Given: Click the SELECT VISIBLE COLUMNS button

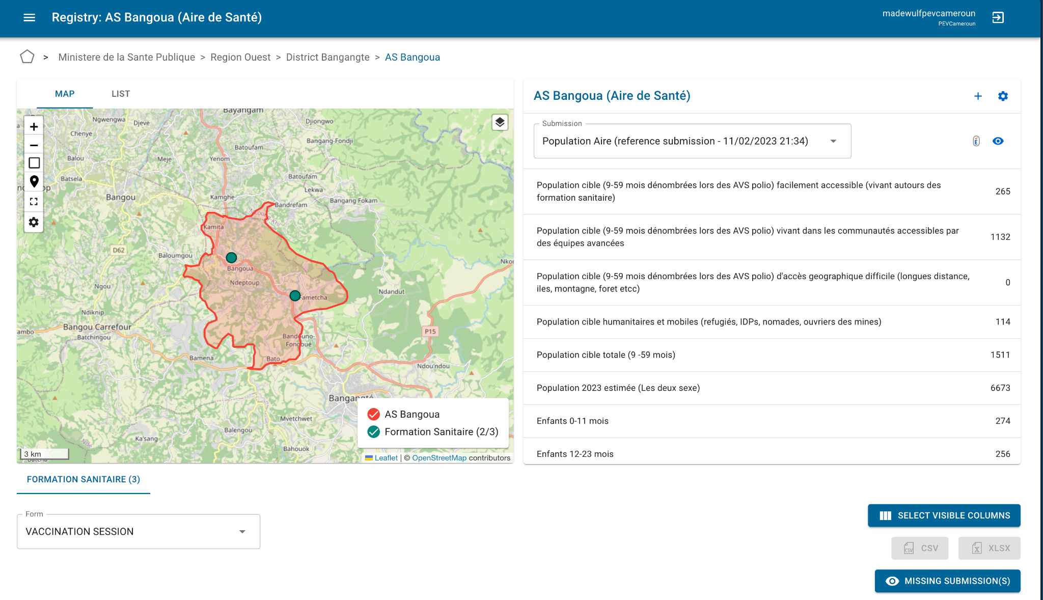Looking at the screenshot, I should [x=944, y=515].
